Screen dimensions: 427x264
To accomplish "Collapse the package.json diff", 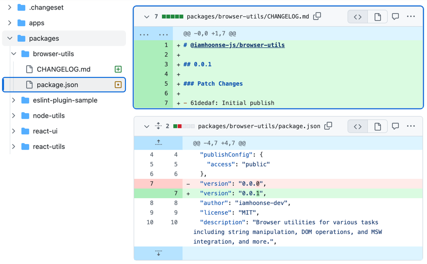I will (147, 126).
